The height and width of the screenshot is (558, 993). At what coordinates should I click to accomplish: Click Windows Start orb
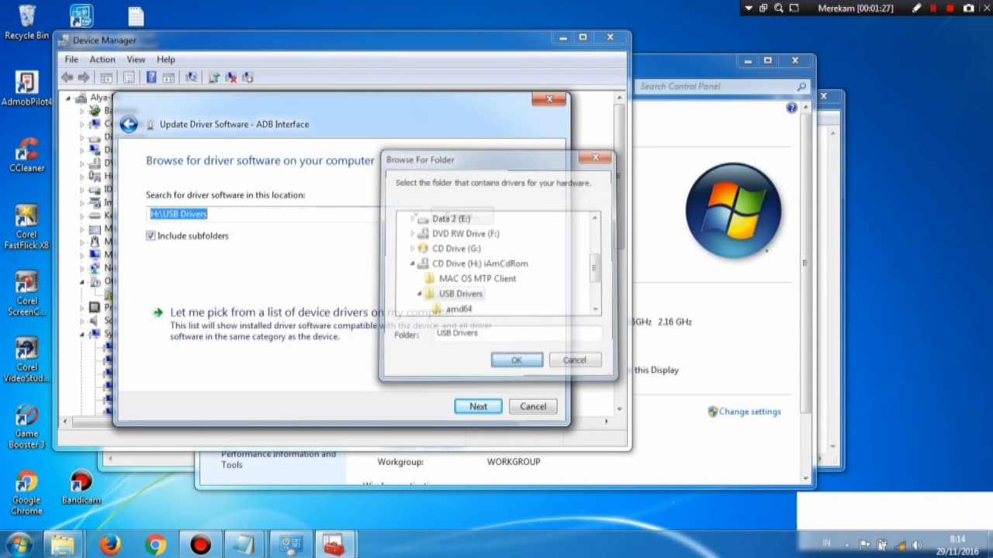pyautogui.click(x=19, y=544)
